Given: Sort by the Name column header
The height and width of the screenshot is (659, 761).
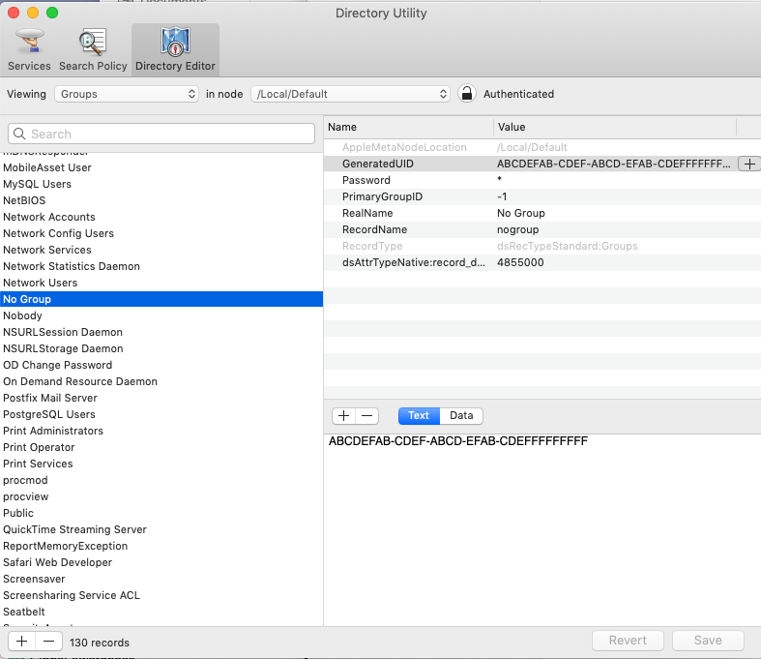Looking at the screenshot, I should click(409, 127).
